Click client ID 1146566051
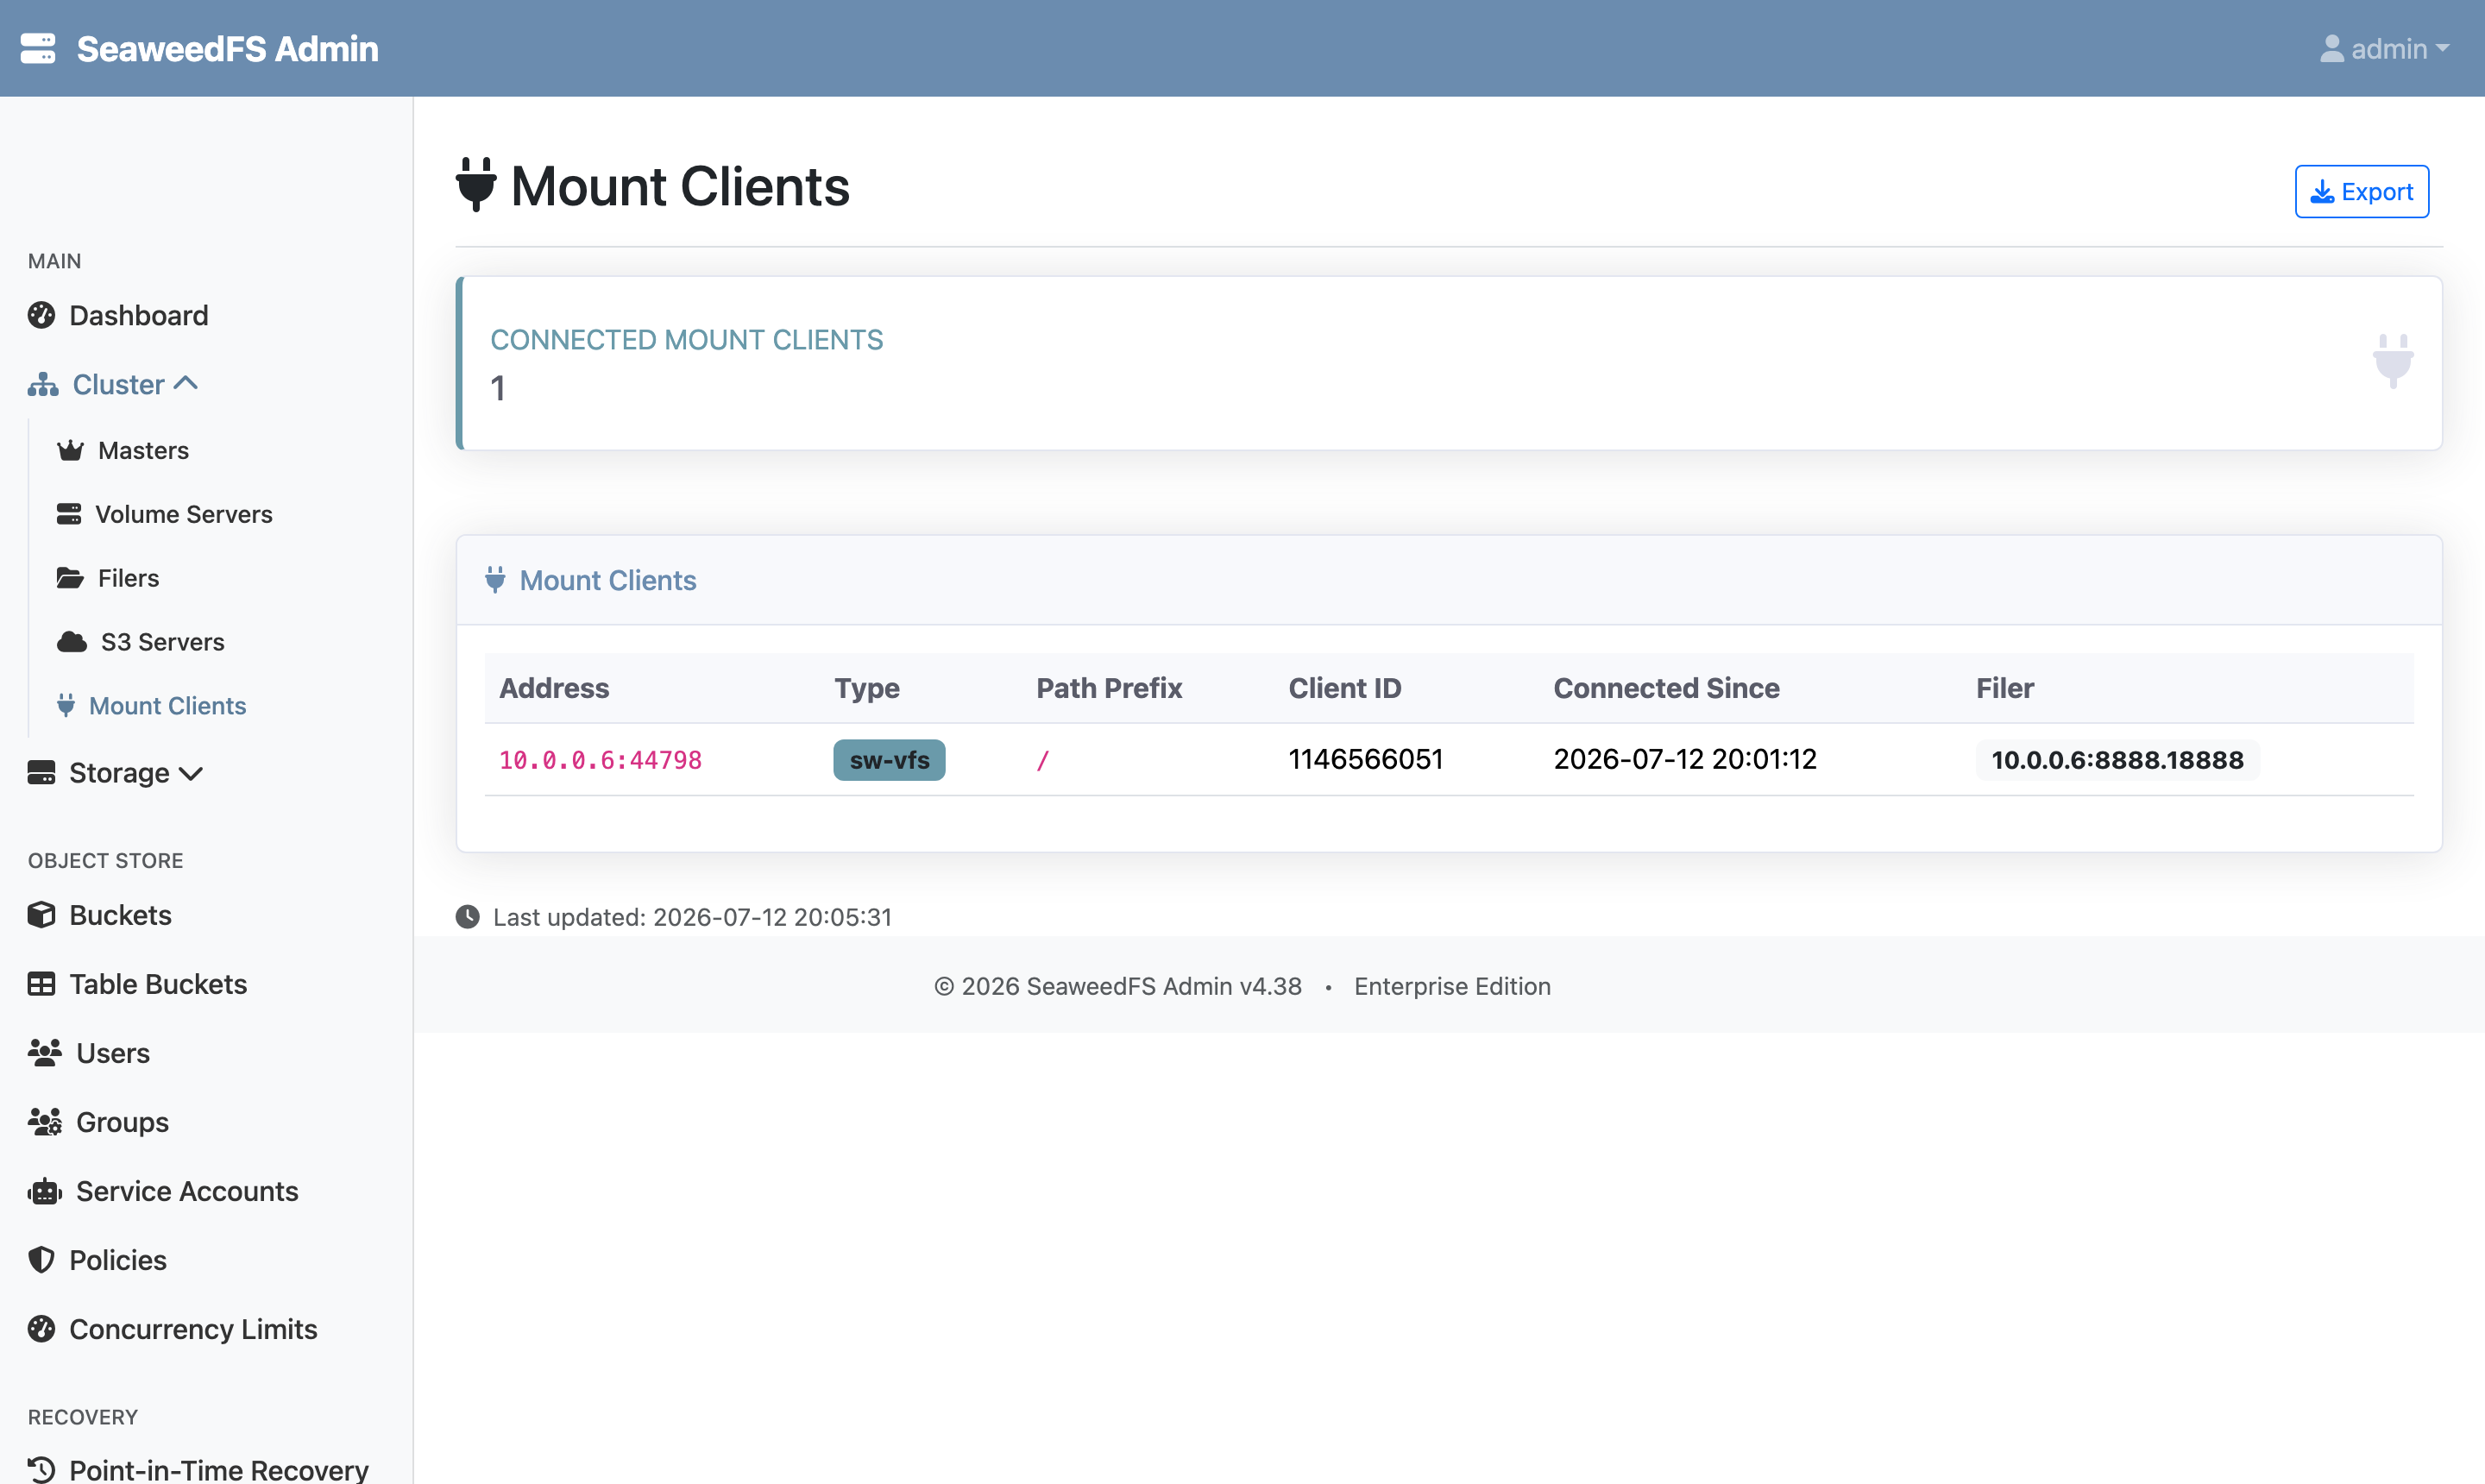This screenshot has width=2485, height=1484. [1365, 760]
